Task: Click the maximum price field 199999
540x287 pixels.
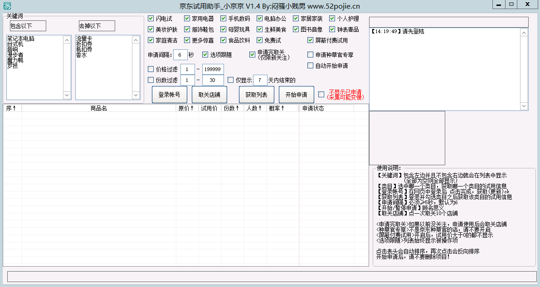Action: click(x=213, y=69)
